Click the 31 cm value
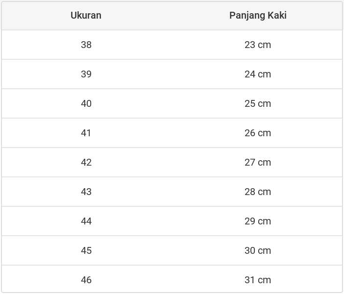The image size is (344, 294). pos(258,280)
